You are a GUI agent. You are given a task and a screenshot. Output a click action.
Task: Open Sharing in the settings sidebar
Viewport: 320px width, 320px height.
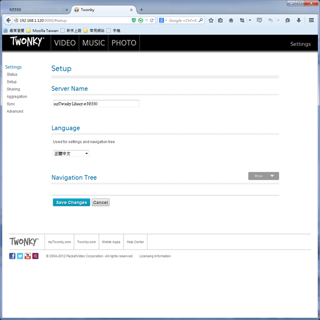[x=13, y=89]
